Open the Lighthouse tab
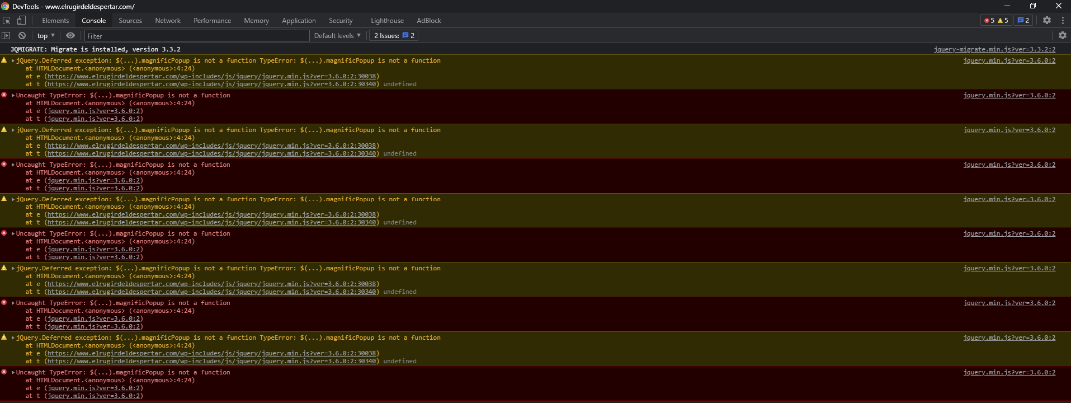The image size is (1071, 403). (387, 20)
